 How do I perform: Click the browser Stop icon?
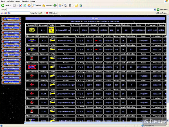[x=21, y=5]
